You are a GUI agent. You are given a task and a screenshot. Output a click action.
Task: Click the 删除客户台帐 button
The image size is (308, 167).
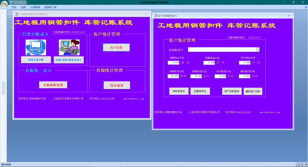[x=253, y=91]
